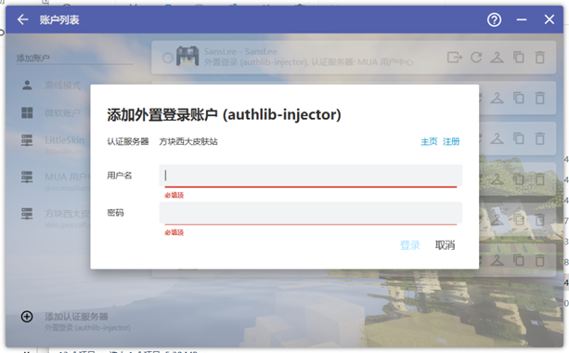Click the server icon next to LittleSkin
This screenshot has height=353, width=569.
pos(27,140)
